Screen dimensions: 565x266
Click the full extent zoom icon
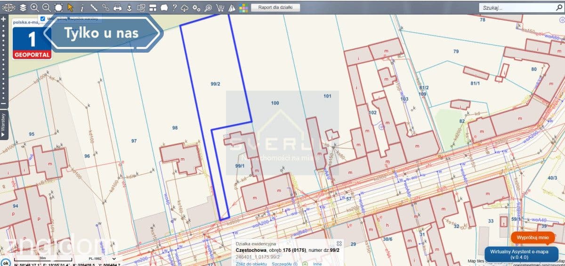[x=58, y=8]
